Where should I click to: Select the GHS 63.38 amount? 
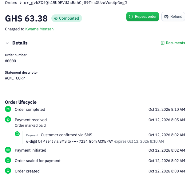click(26, 18)
